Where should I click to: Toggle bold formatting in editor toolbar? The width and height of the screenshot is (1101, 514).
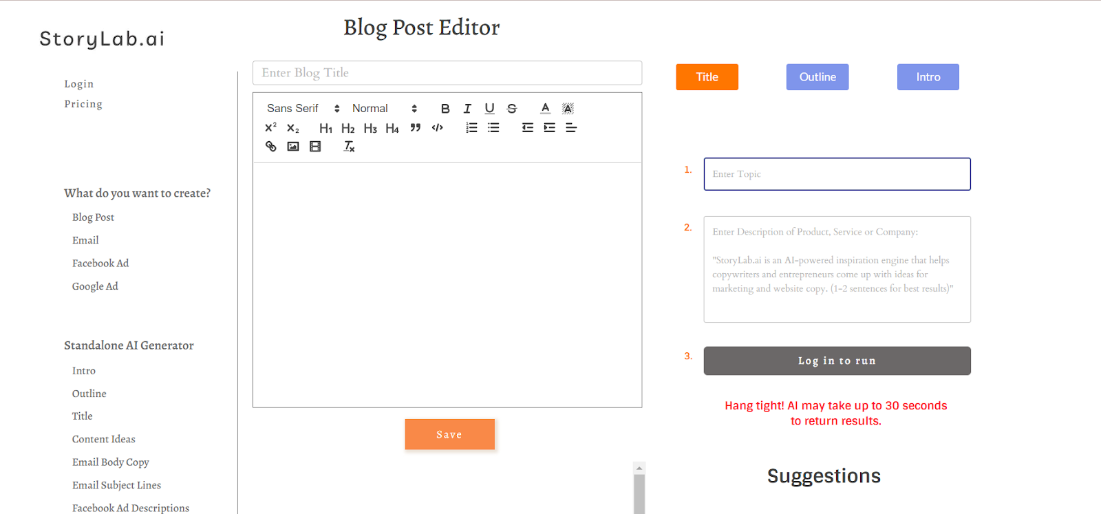pyautogui.click(x=445, y=109)
